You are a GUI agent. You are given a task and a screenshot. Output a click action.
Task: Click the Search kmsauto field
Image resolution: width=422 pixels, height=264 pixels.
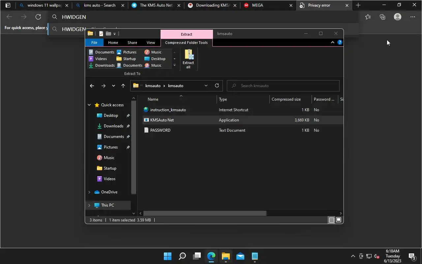pos(283,86)
